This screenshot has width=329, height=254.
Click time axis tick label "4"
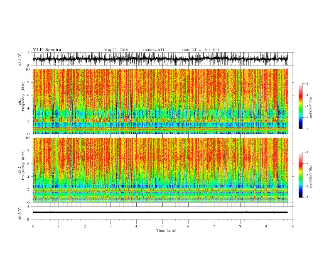coord(136,226)
